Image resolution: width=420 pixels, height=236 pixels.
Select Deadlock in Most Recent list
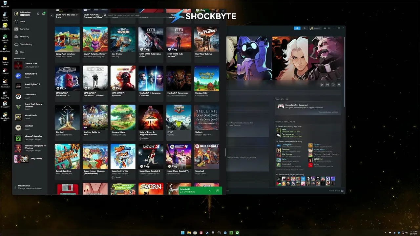[30, 127]
